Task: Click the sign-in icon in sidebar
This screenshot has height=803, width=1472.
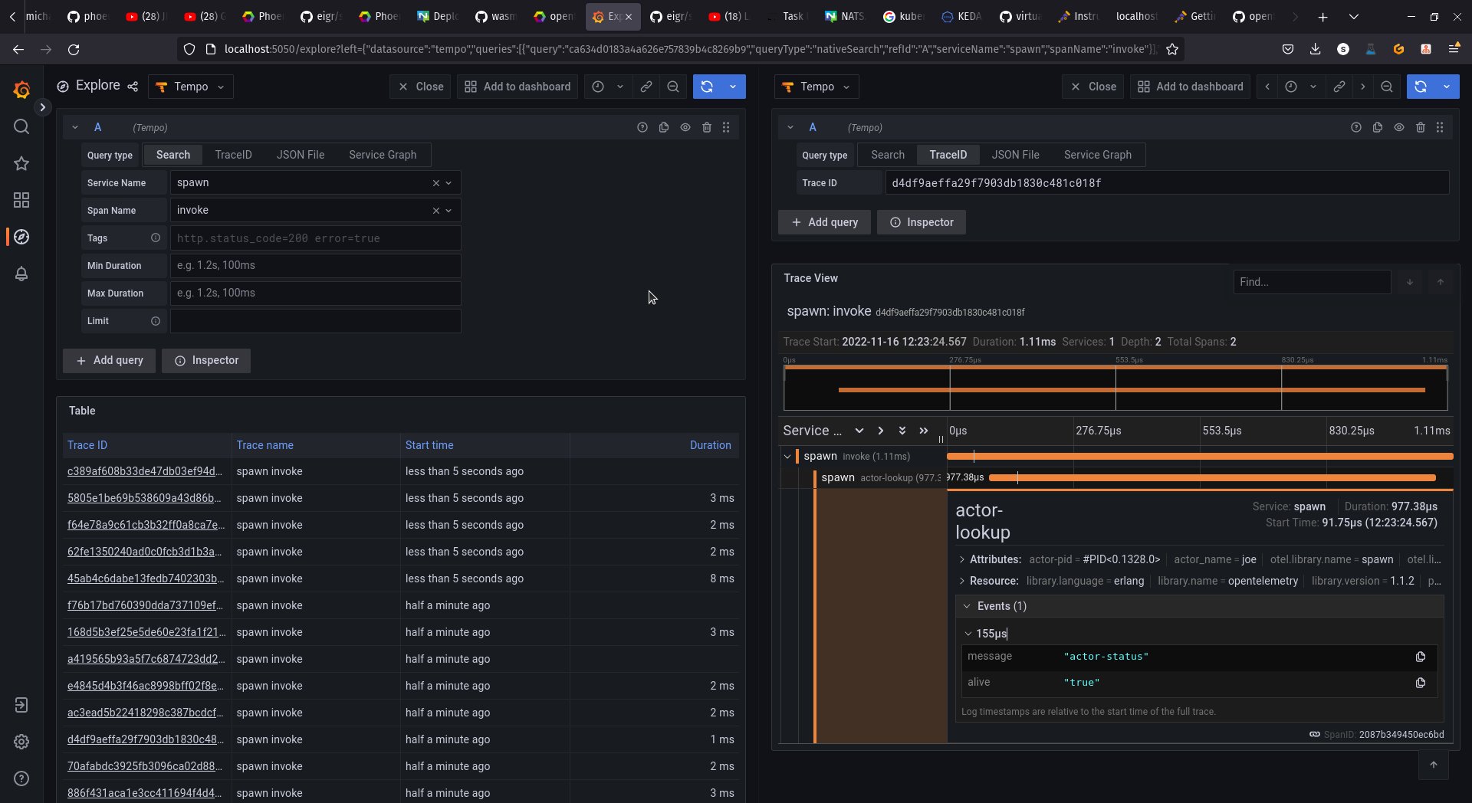Action: [21, 705]
